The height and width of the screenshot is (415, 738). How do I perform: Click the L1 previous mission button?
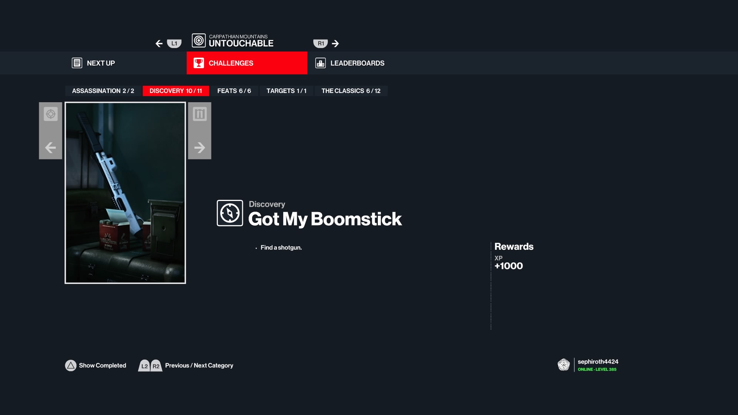point(174,43)
